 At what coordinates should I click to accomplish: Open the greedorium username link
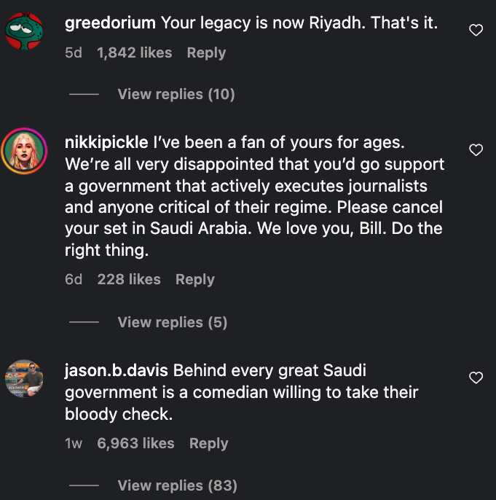[x=110, y=23]
